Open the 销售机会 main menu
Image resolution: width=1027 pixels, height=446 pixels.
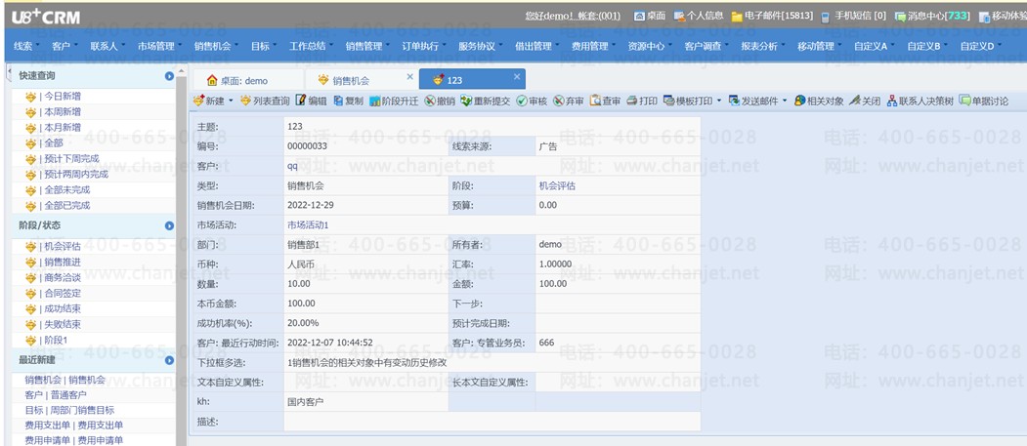pyautogui.click(x=216, y=47)
